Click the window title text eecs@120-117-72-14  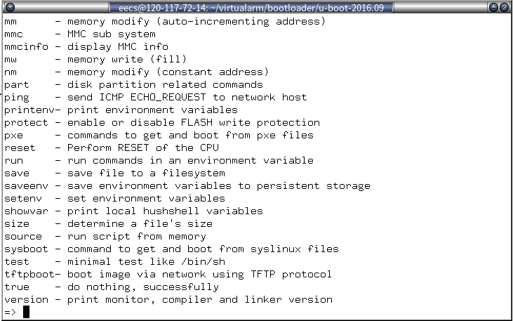pos(159,7)
